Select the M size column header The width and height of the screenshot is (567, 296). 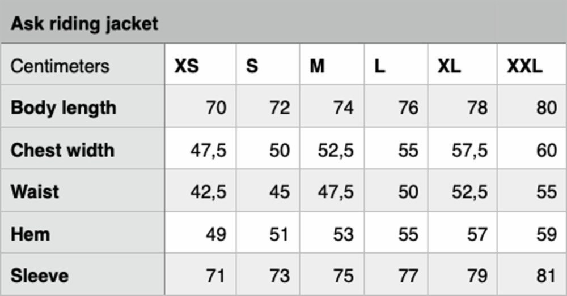317,66
